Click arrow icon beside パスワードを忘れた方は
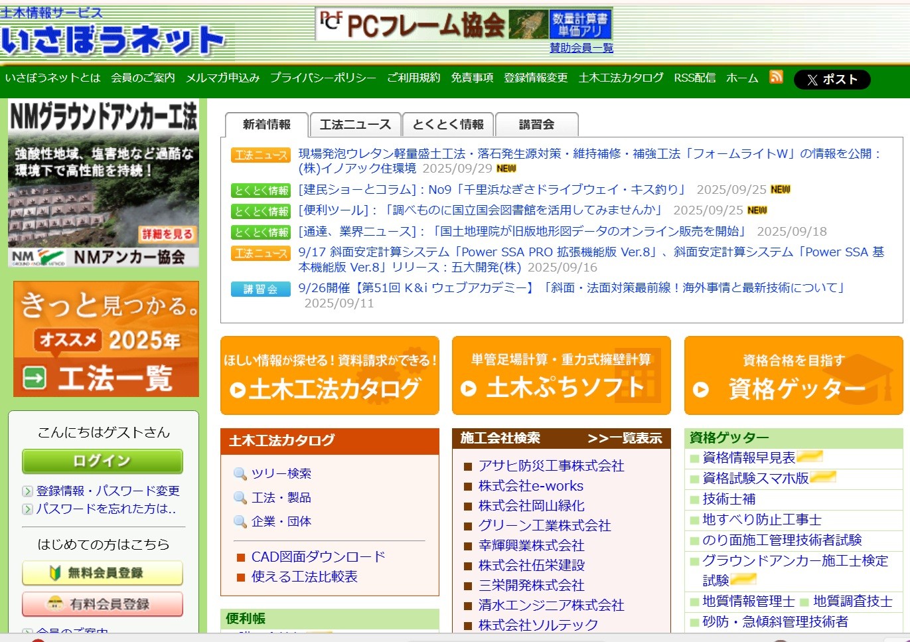Image resolution: width=910 pixels, height=642 pixels. (x=28, y=509)
